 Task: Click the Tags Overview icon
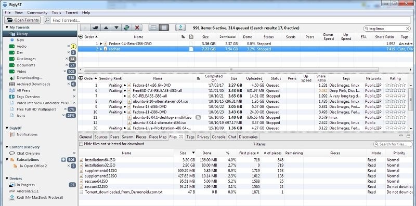click(12, 97)
